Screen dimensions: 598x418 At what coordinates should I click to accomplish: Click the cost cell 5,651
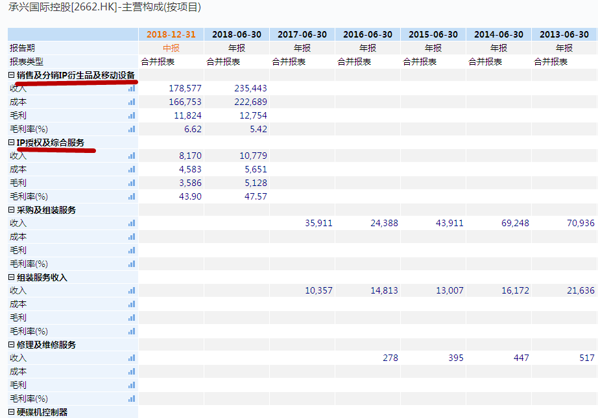click(256, 170)
